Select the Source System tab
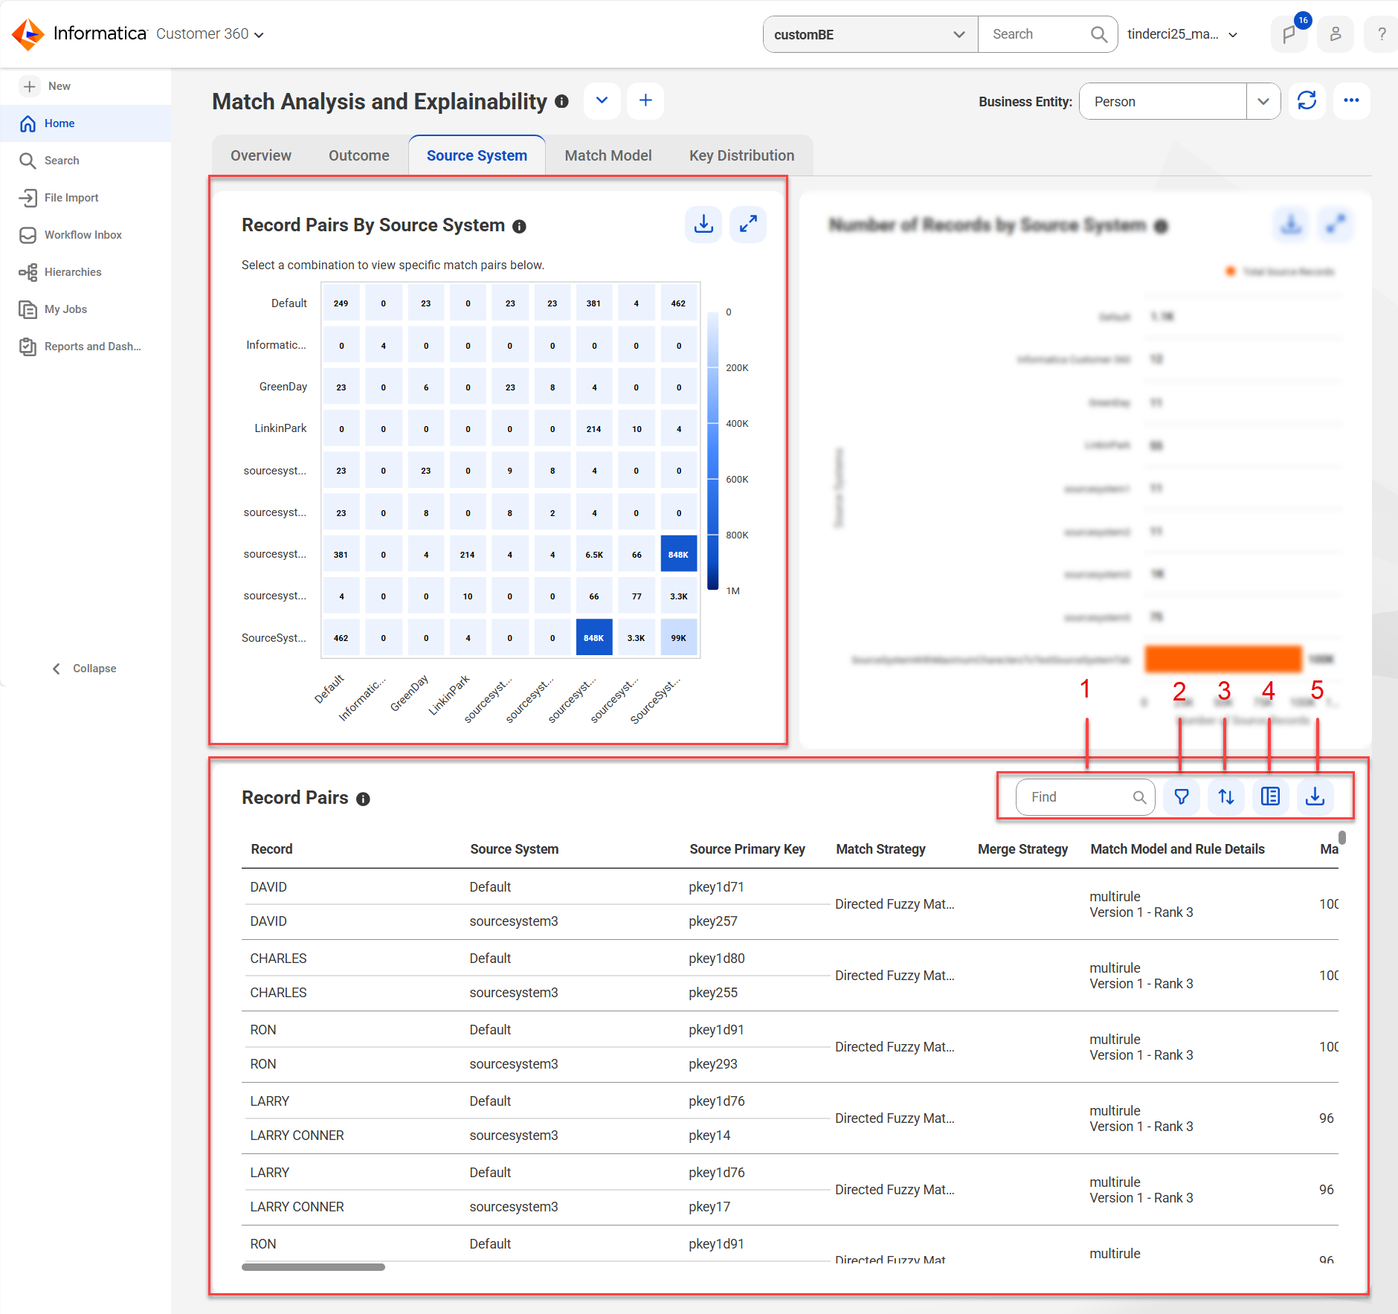 477,155
